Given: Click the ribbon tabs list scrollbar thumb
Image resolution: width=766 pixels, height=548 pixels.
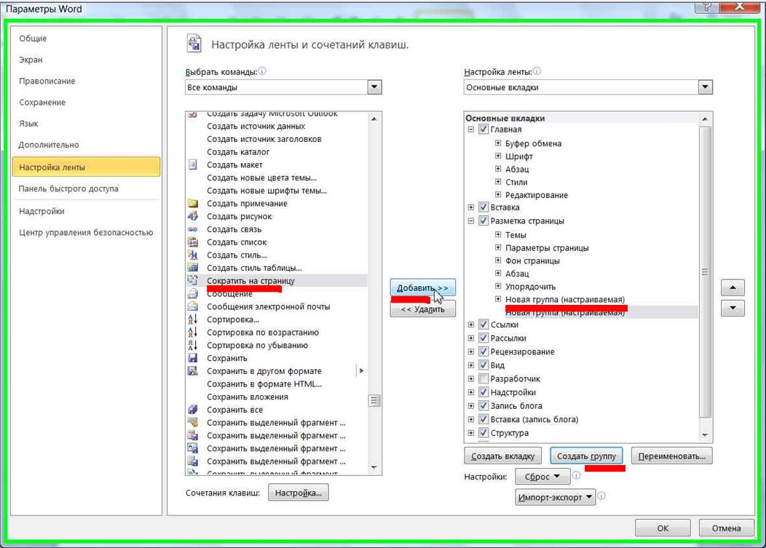Looking at the screenshot, I should (705, 272).
